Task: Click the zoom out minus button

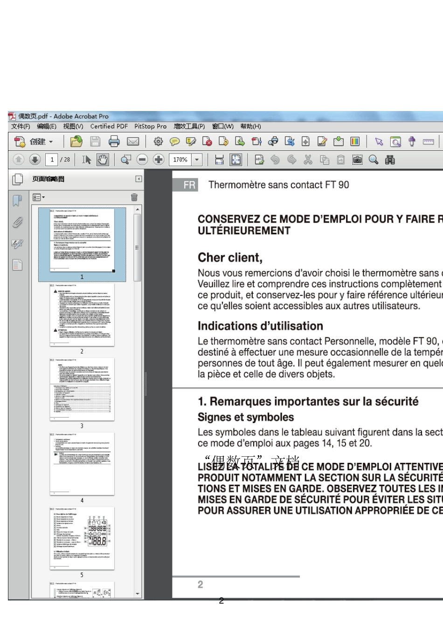Action: (x=142, y=160)
